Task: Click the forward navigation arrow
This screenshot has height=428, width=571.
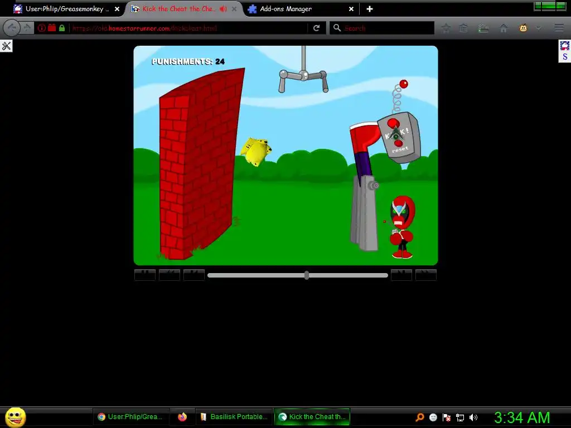Action: (x=27, y=28)
